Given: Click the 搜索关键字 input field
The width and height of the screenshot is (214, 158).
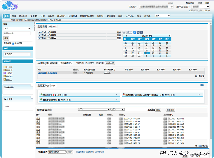Looking at the screenshot, I should tap(17, 33).
